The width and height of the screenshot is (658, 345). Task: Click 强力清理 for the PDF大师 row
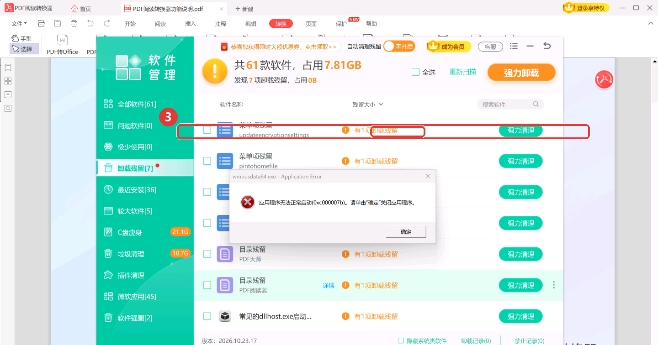click(x=520, y=254)
